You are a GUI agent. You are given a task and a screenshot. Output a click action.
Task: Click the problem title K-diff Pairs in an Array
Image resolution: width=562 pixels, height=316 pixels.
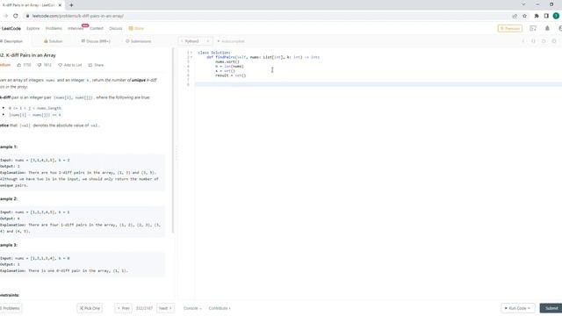coord(28,55)
